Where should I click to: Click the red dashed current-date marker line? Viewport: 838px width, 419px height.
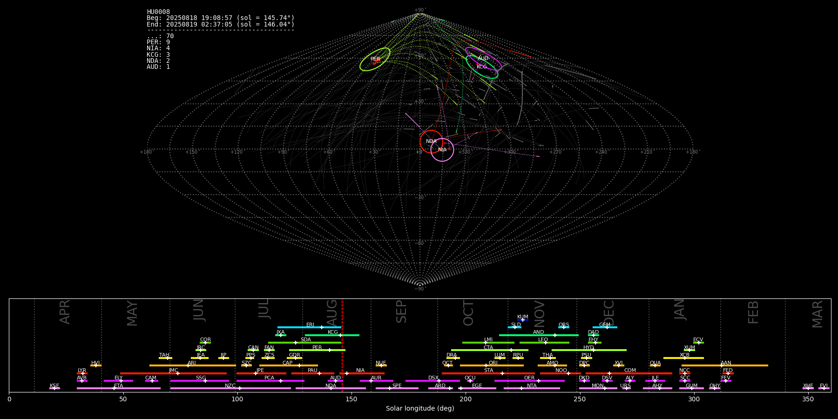coord(342,345)
